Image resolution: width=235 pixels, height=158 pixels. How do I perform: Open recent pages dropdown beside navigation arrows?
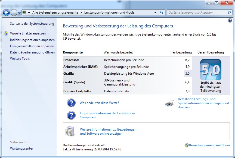click(19, 13)
